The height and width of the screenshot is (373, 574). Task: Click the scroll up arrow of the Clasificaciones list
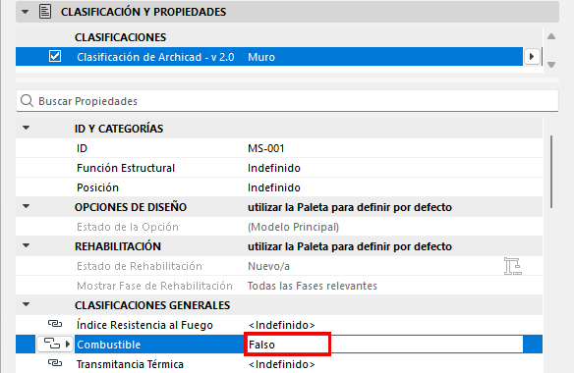(x=551, y=36)
